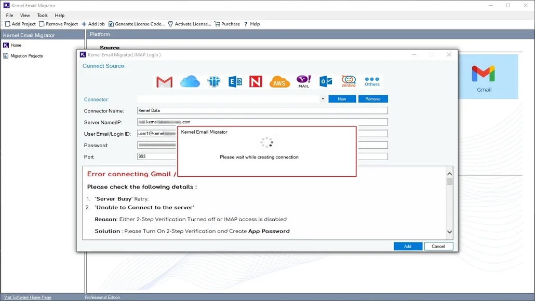Open the Tools menu
Viewport: 535px width, 301px height.
tap(42, 15)
